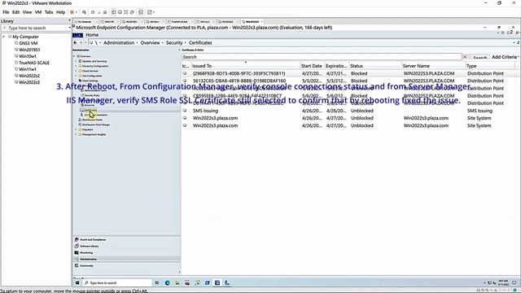Sort by the Server Name column header

point(433,66)
